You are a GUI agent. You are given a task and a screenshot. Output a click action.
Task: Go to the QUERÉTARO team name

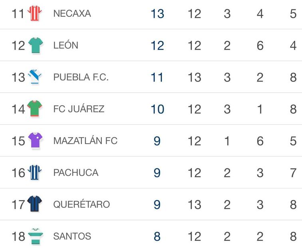point(81,204)
